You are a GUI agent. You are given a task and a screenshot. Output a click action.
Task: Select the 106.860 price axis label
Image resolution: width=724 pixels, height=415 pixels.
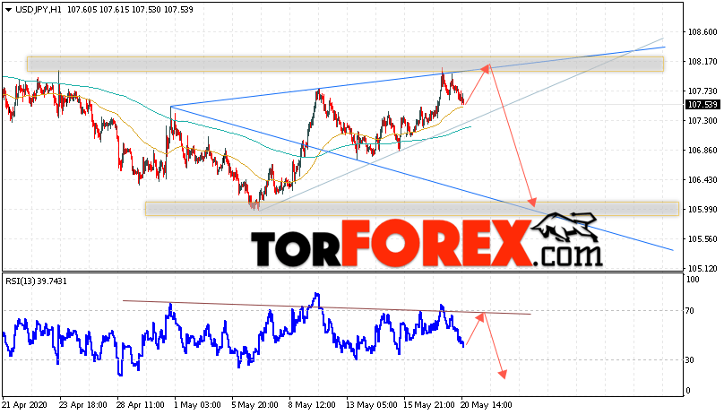click(702, 151)
